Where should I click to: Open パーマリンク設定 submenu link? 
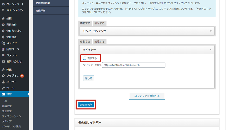11,127
